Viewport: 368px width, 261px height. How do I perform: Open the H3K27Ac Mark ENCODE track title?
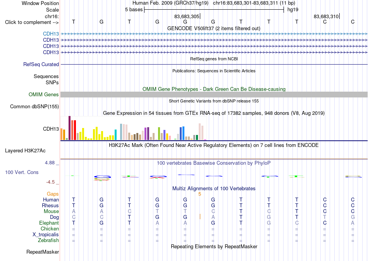[x=214, y=145]
